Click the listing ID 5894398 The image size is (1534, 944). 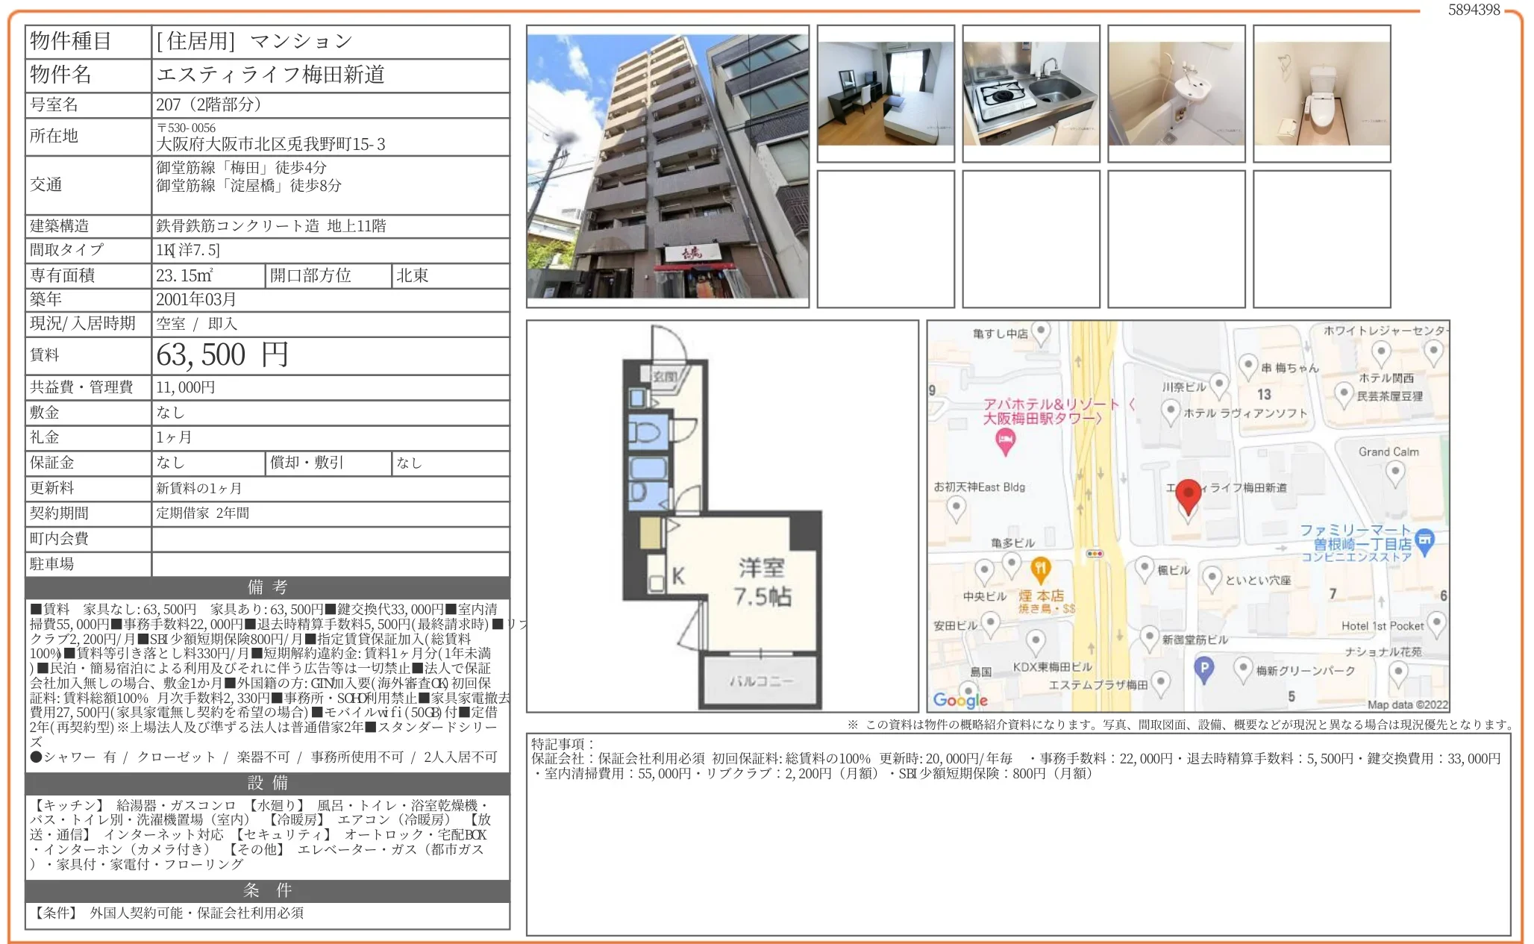click(x=1474, y=10)
